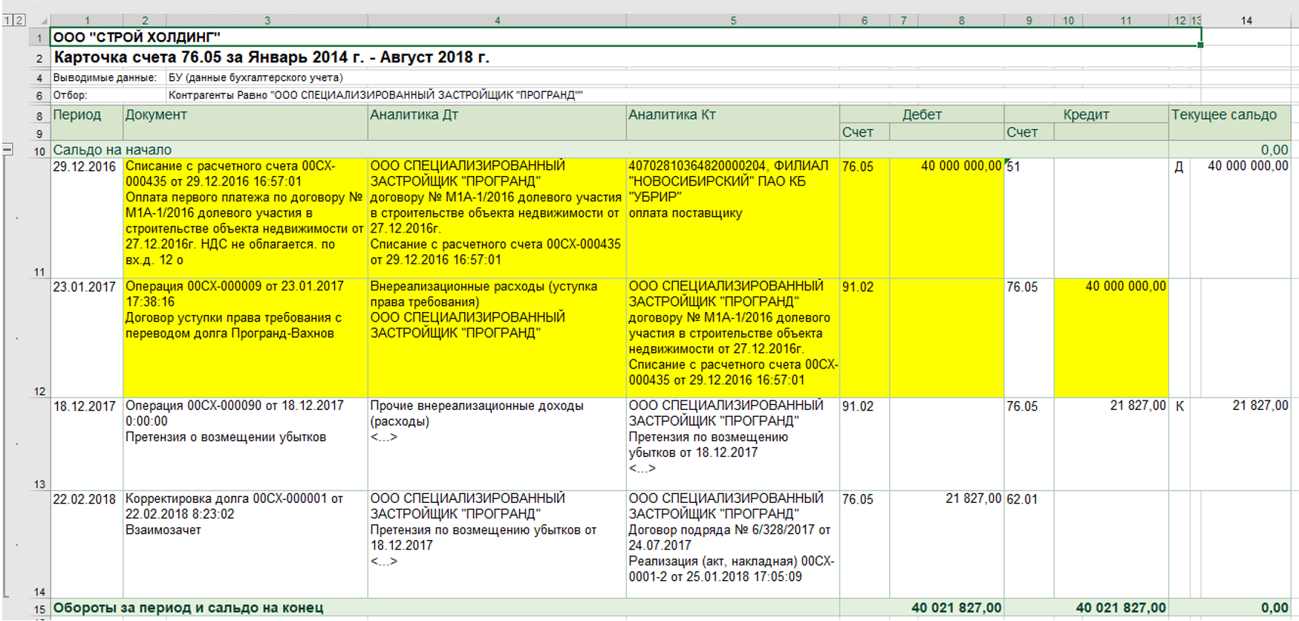Click the "Документ" column heading

pos(245,123)
